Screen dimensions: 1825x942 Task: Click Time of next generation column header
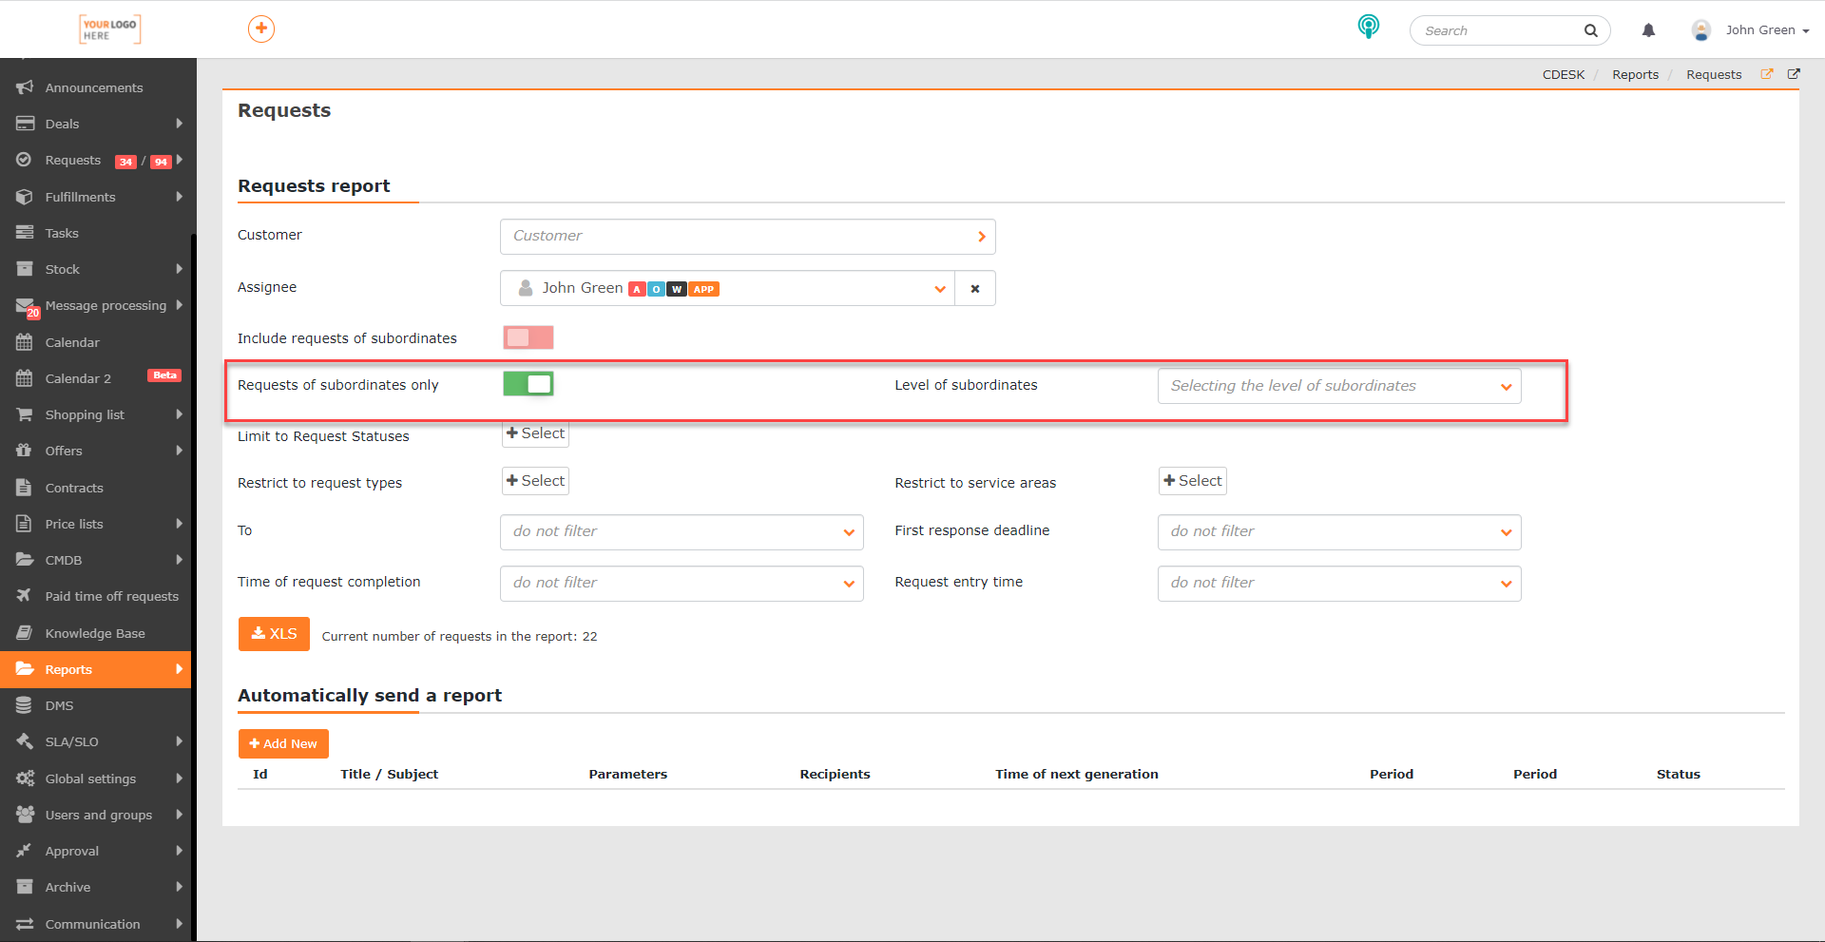pos(1077,774)
